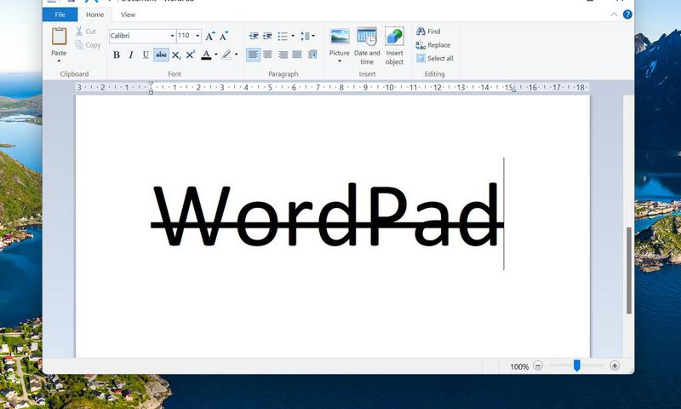The width and height of the screenshot is (681, 409).
Task: Align text right
Action: (283, 55)
